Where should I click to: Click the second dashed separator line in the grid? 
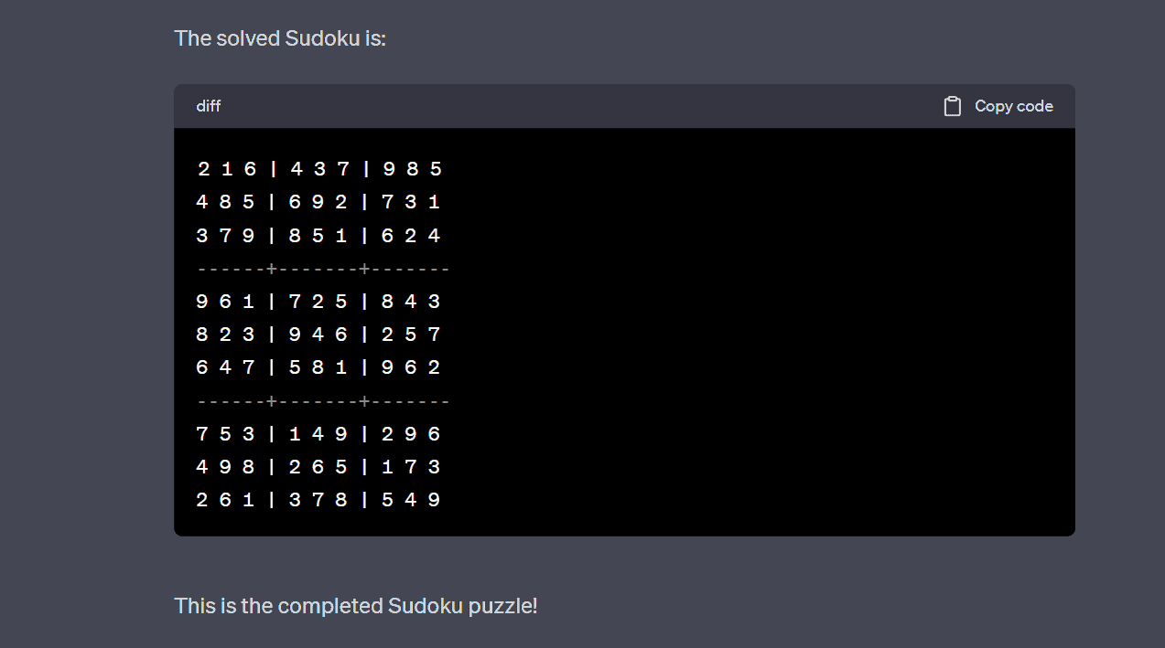click(x=323, y=401)
